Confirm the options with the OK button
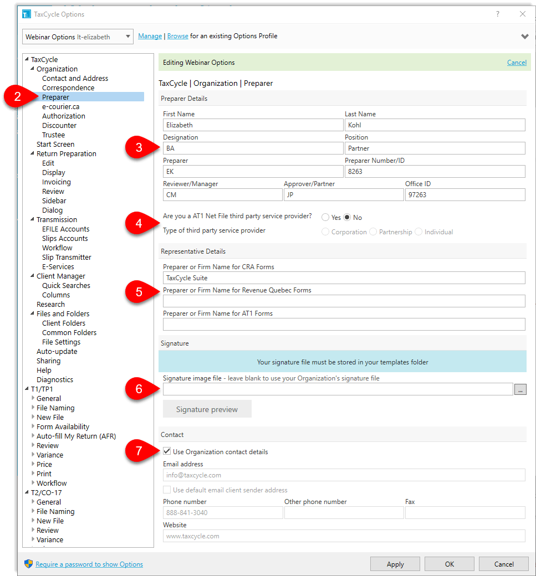 [450, 564]
